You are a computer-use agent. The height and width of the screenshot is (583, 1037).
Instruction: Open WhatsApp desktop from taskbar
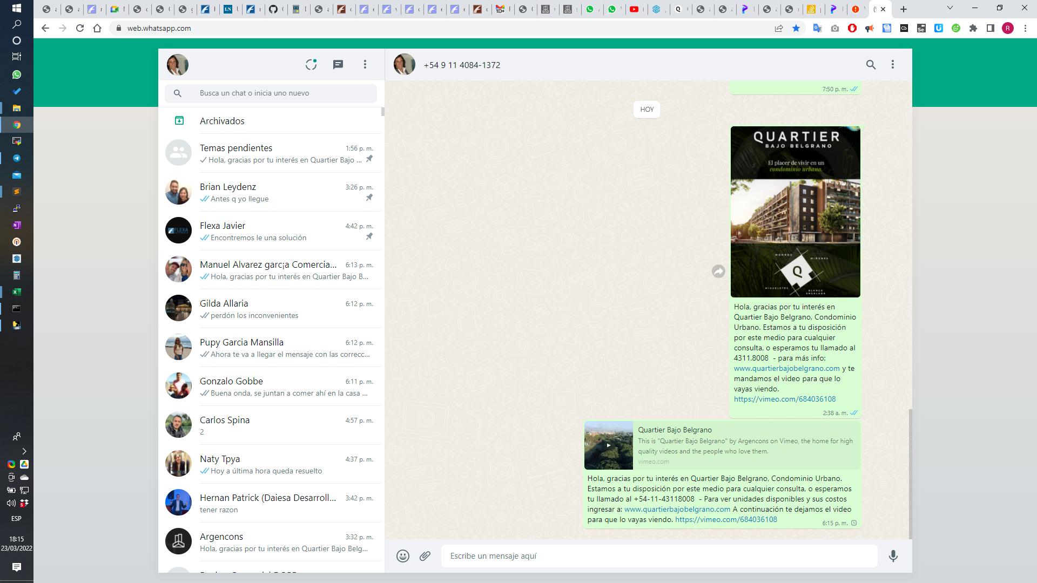[17, 74]
